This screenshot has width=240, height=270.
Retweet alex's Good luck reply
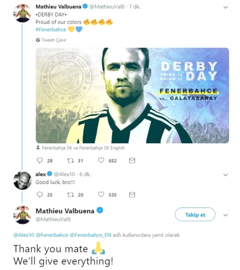[x=70, y=195]
